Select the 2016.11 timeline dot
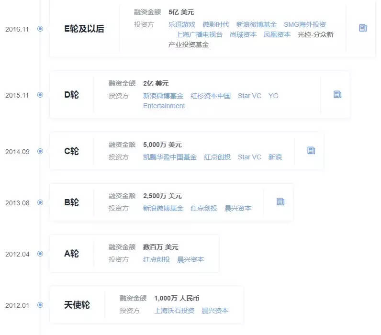Image resolution: width=381 pixels, height=335 pixels. (40, 29)
